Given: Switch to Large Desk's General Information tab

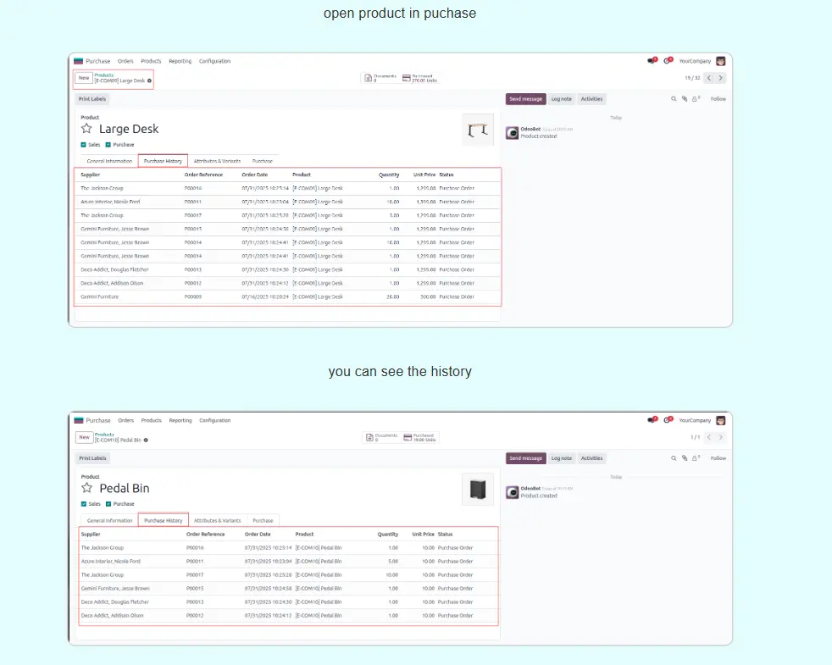Looking at the screenshot, I should tap(109, 161).
